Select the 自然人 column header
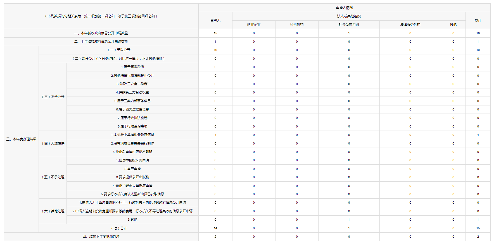The image size is (494, 243). [x=215, y=20]
